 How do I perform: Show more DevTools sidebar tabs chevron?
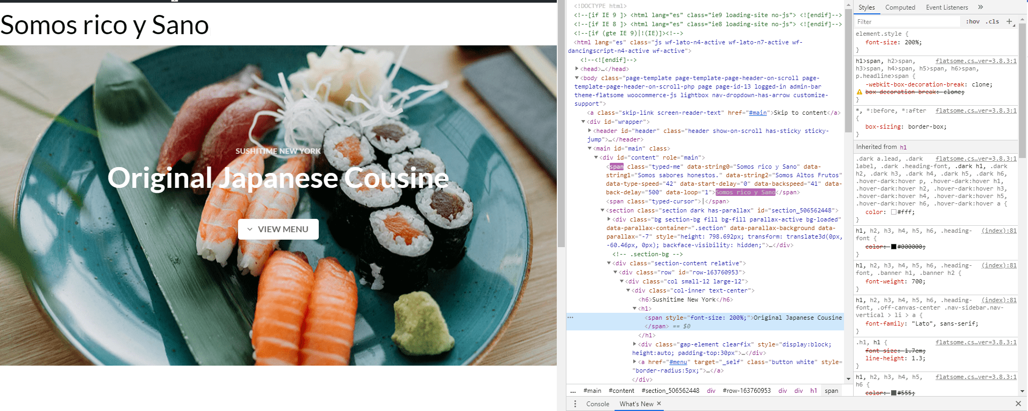click(x=980, y=7)
